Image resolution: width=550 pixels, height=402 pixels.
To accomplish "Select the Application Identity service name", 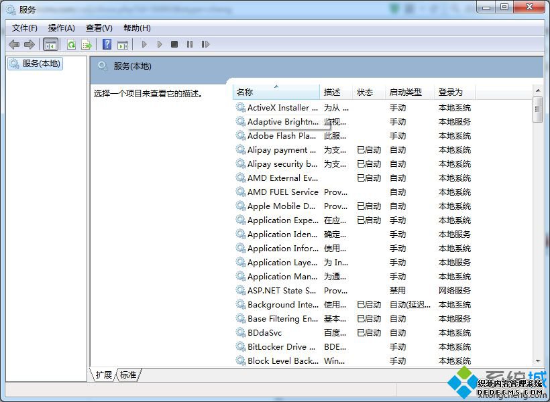I will [x=282, y=234].
